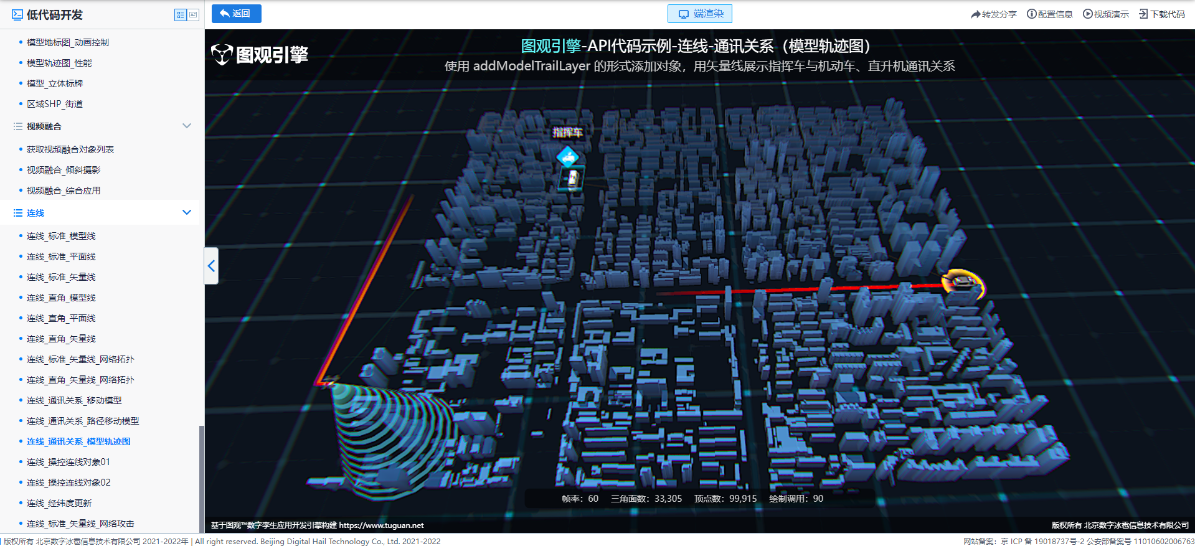
Task: Click the 视频融合 section list icon
Action: 18,126
